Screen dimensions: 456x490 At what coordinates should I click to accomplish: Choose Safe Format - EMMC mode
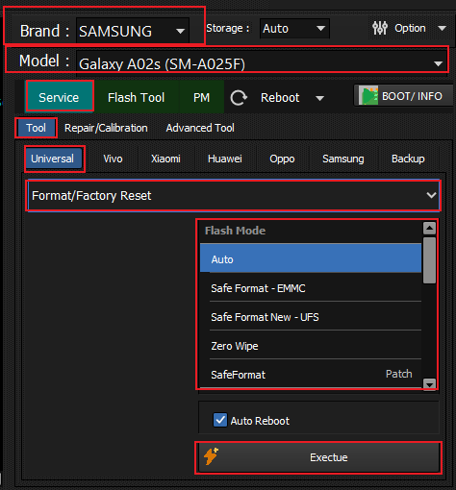(311, 287)
